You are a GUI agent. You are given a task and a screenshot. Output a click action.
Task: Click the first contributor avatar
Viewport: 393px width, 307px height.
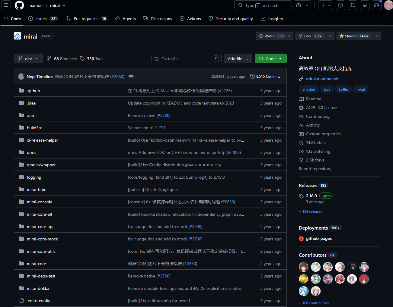[304, 267]
